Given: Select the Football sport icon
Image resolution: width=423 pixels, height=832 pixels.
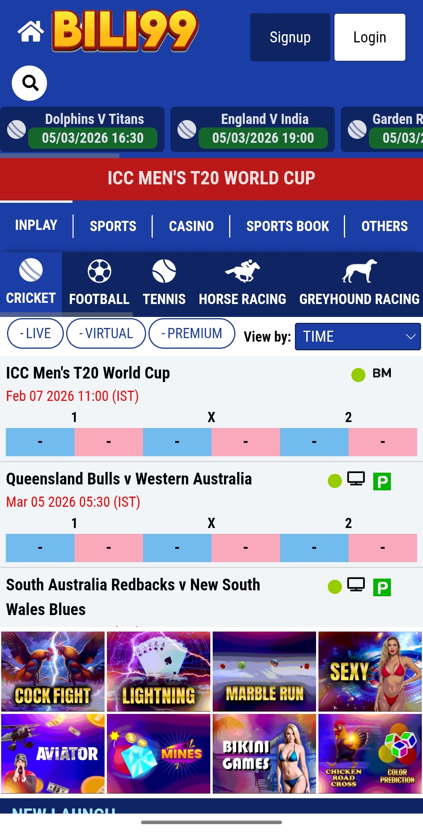Looking at the screenshot, I should 99,271.
